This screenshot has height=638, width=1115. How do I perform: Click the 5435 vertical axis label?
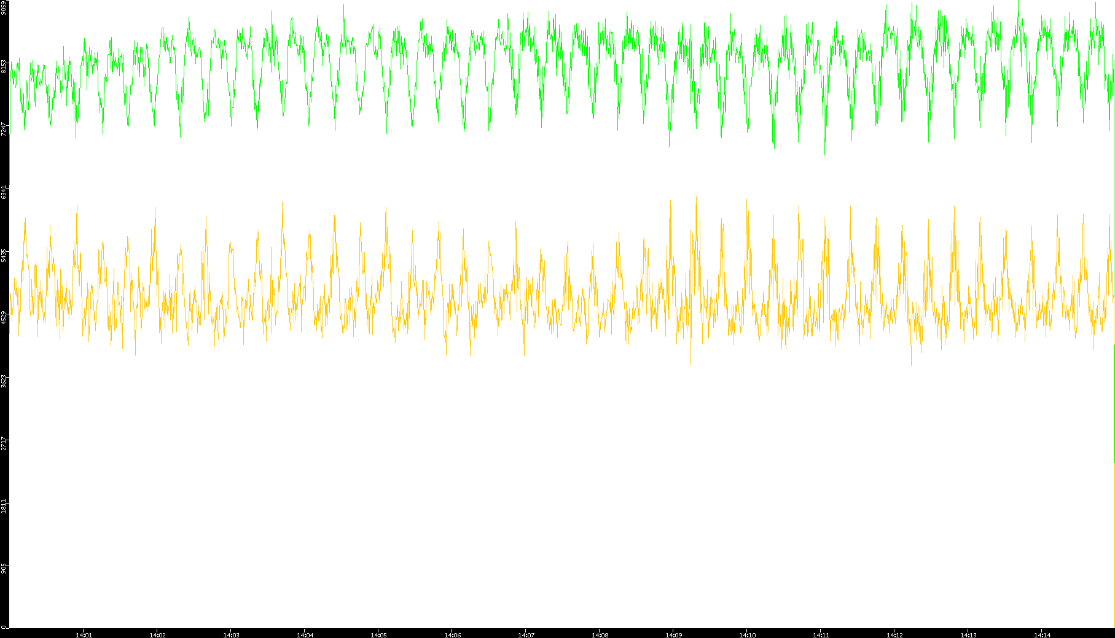(x=4, y=255)
